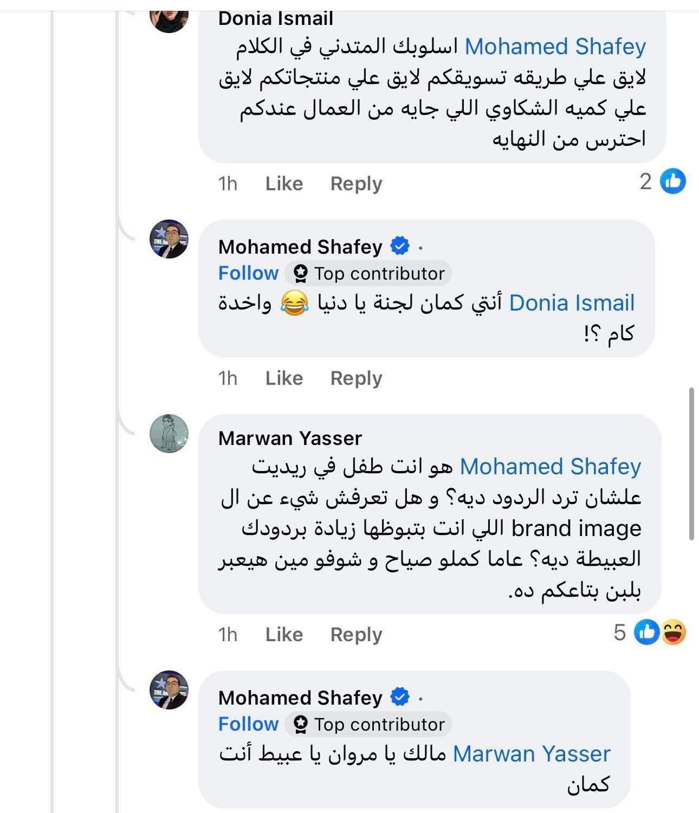
Task: Click Mohamed Shafey's avatar replying to Donia
Action: point(169,239)
